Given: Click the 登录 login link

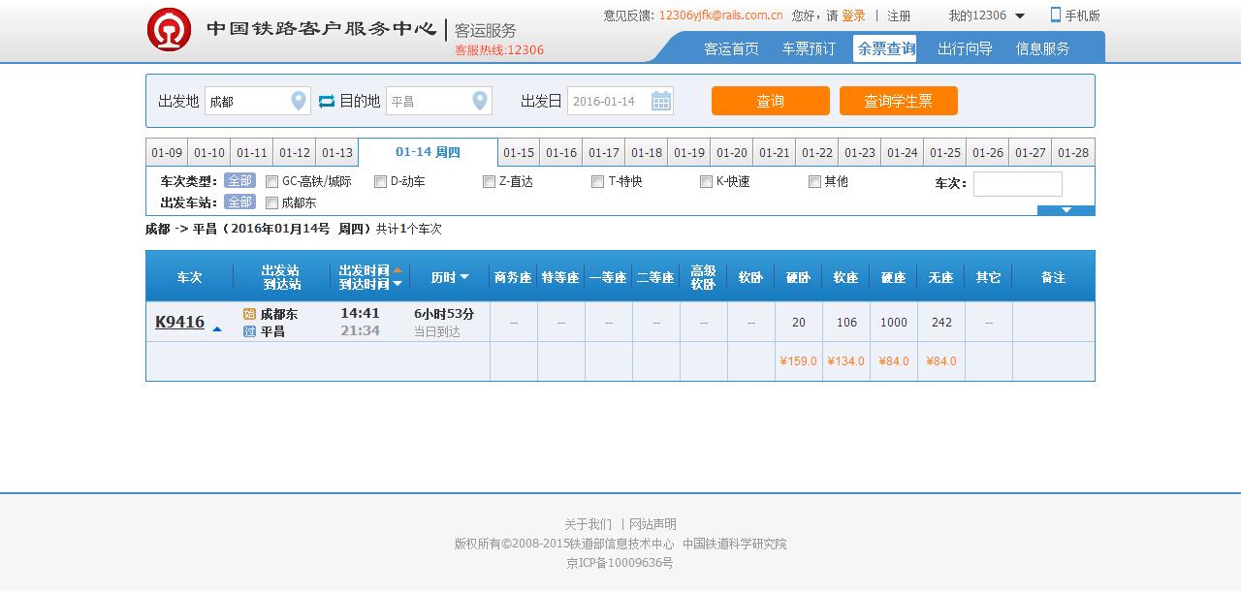Looking at the screenshot, I should (853, 16).
